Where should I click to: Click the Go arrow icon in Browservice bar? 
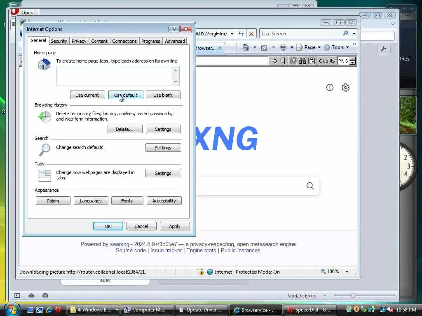(x=274, y=61)
